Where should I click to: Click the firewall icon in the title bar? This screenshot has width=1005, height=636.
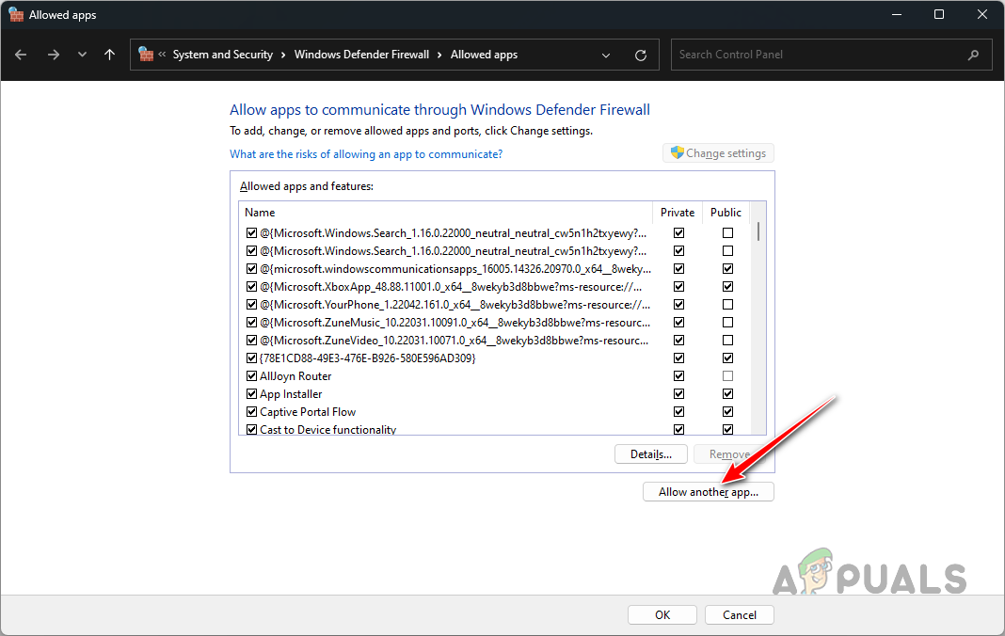[16, 14]
